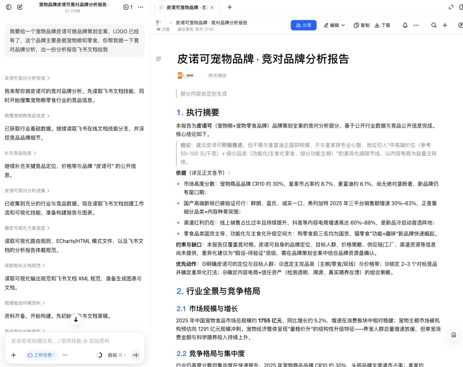This screenshot has width=463, height=367.
Task: Click the 分享 share button
Action: click(x=304, y=25)
